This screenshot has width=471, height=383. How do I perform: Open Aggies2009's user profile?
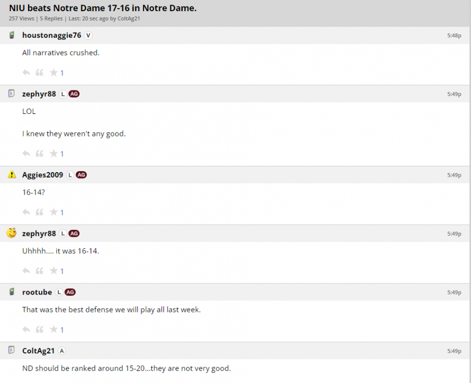(x=42, y=175)
